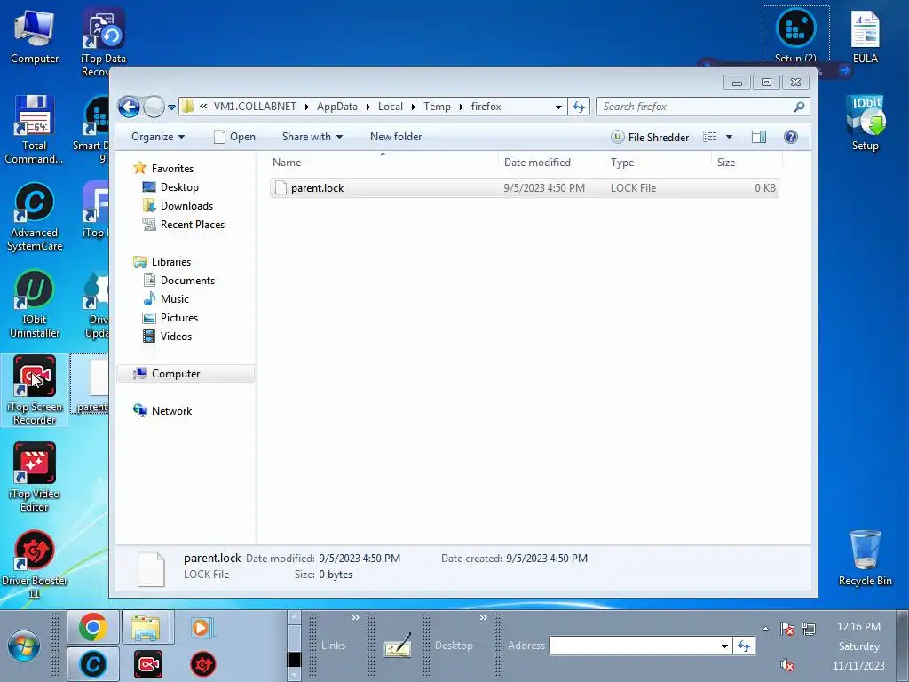Open the Computer desktop icon
Image resolution: width=909 pixels, height=682 pixels.
35,37
